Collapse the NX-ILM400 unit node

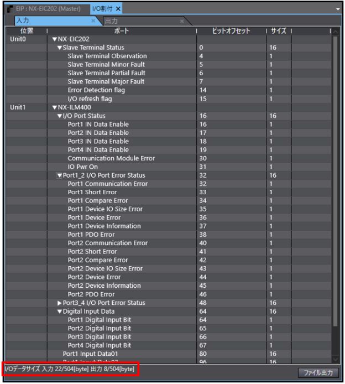pyautogui.click(x=55, y=107)
